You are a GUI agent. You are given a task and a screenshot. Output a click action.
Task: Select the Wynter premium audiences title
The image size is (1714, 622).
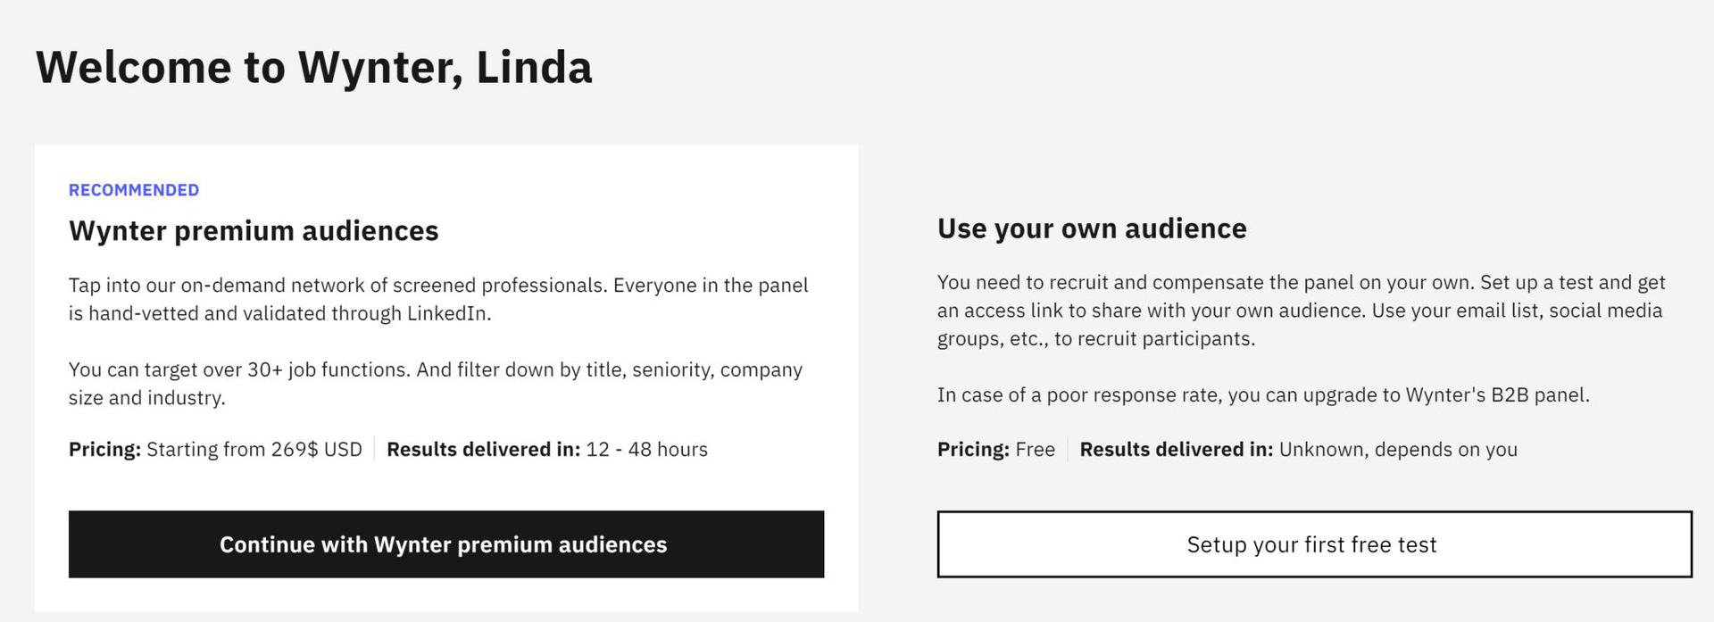coord(254,231)
